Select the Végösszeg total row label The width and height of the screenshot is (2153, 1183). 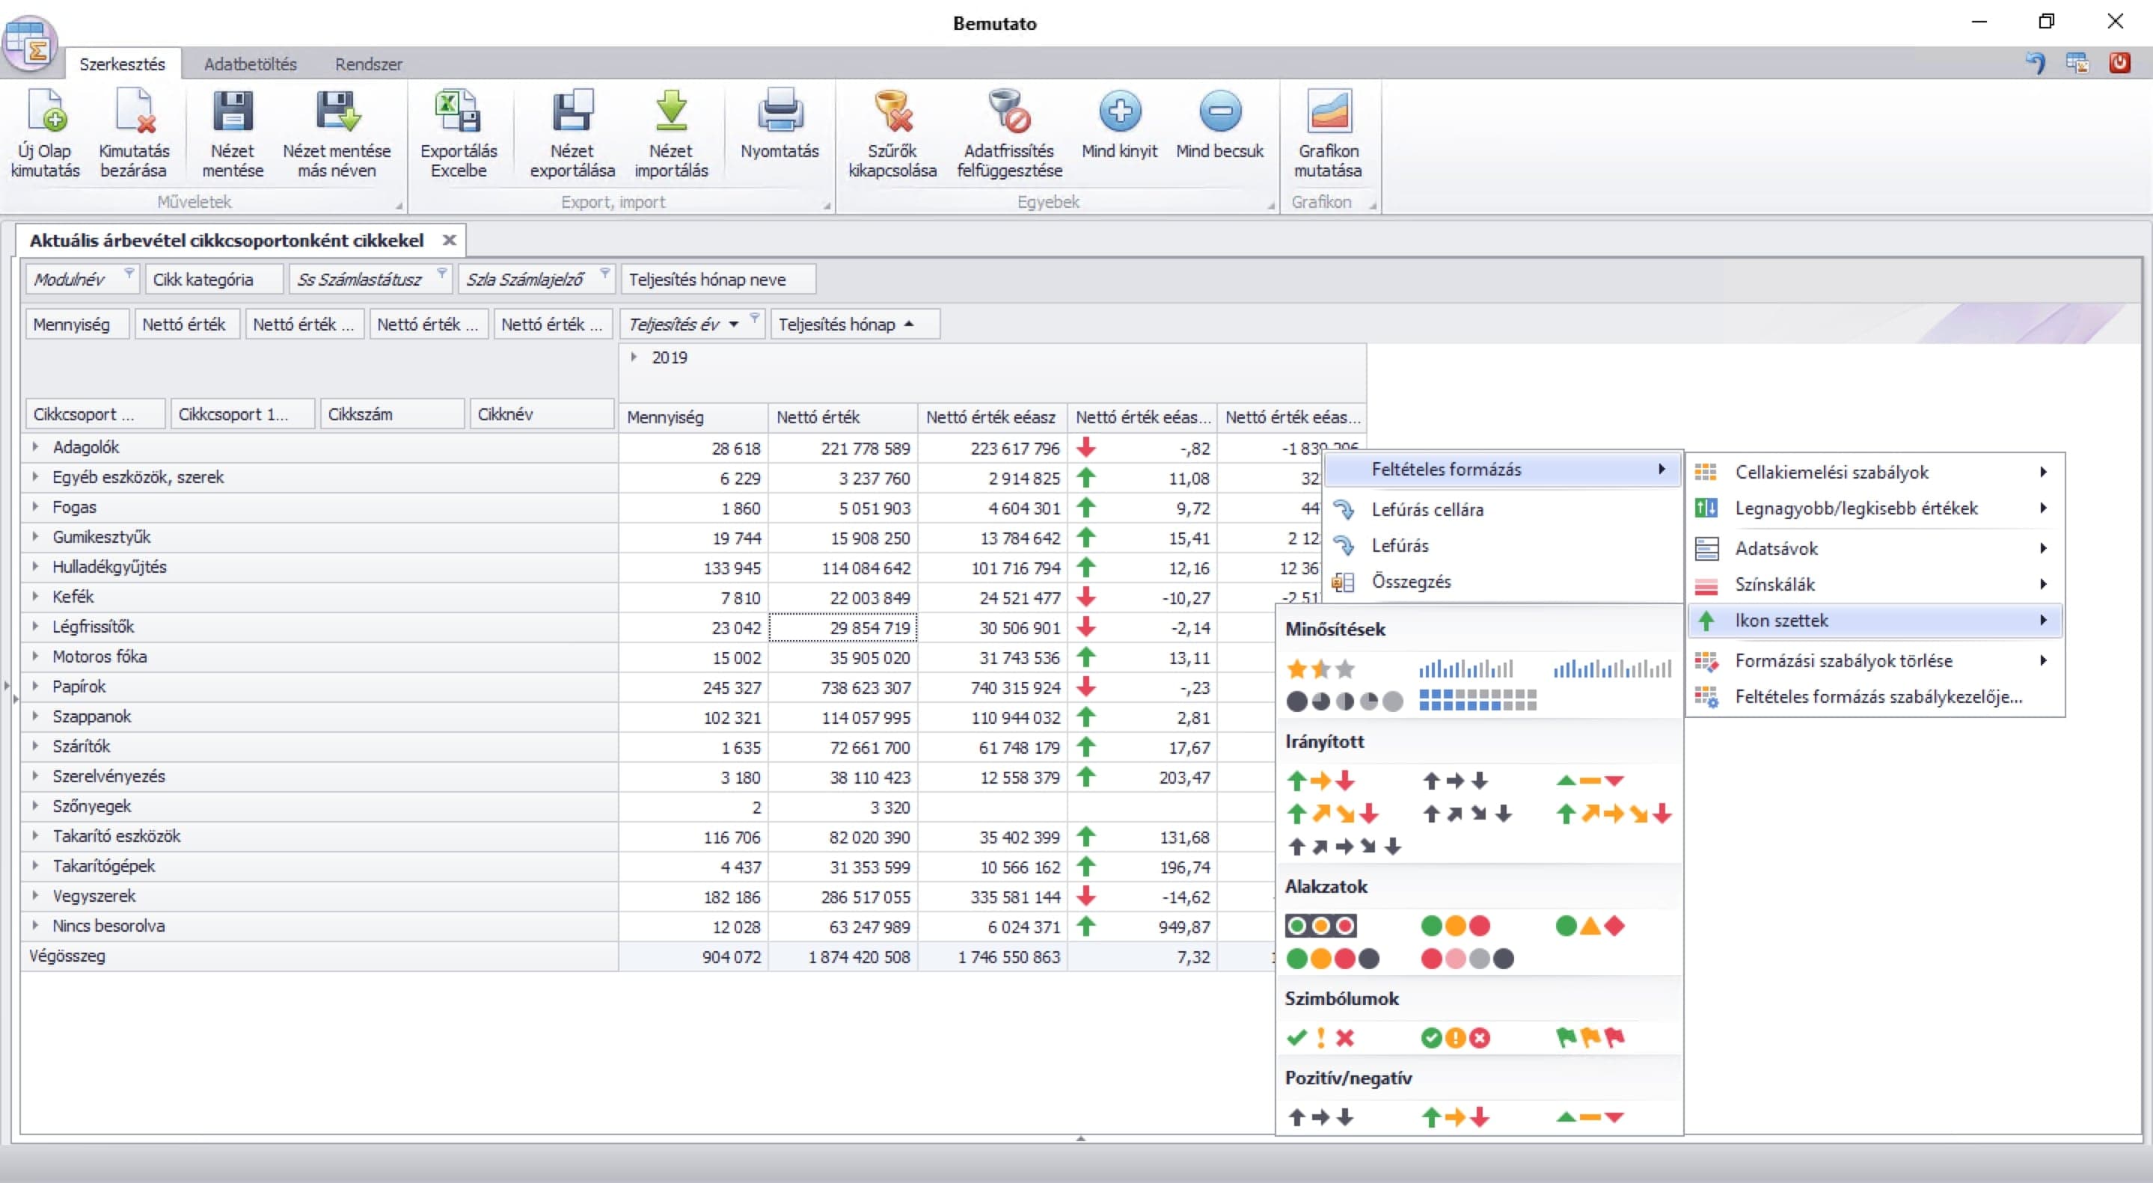[x=67, y=956]
